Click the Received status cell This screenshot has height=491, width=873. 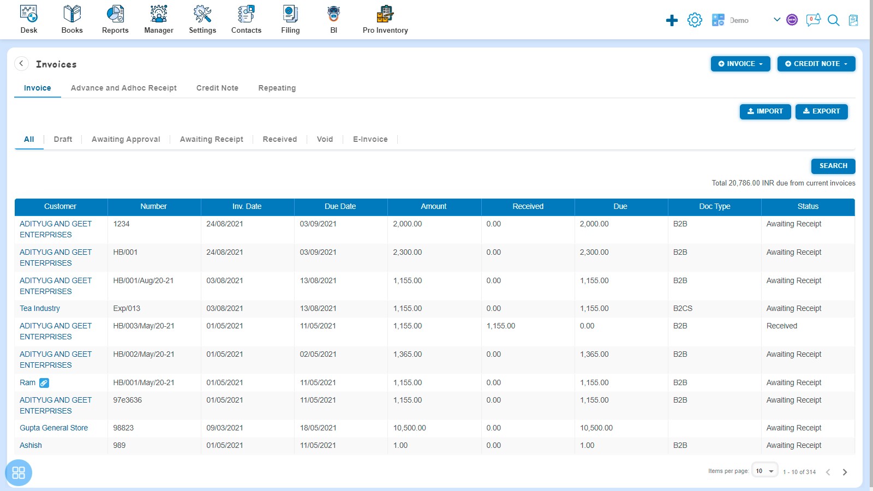tap(781, 326)
